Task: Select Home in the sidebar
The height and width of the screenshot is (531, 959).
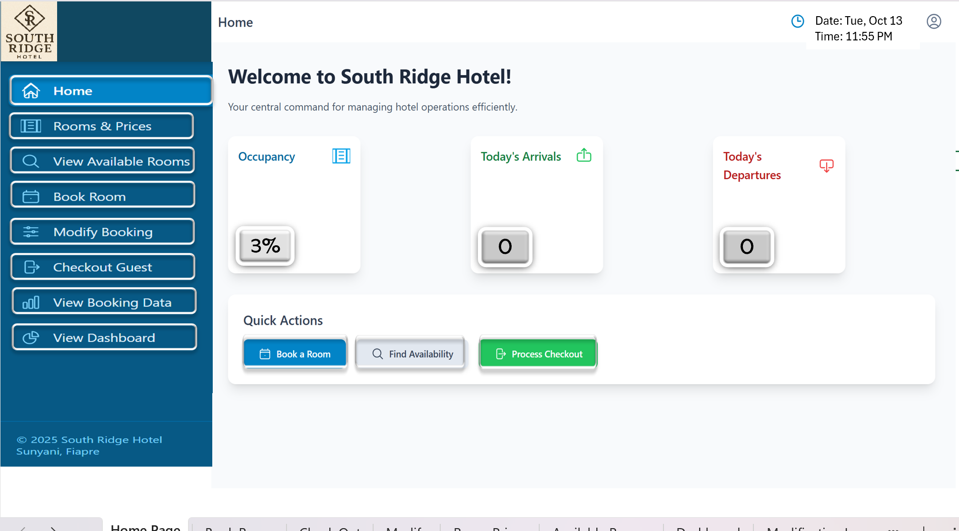Action: click(110, 90)
